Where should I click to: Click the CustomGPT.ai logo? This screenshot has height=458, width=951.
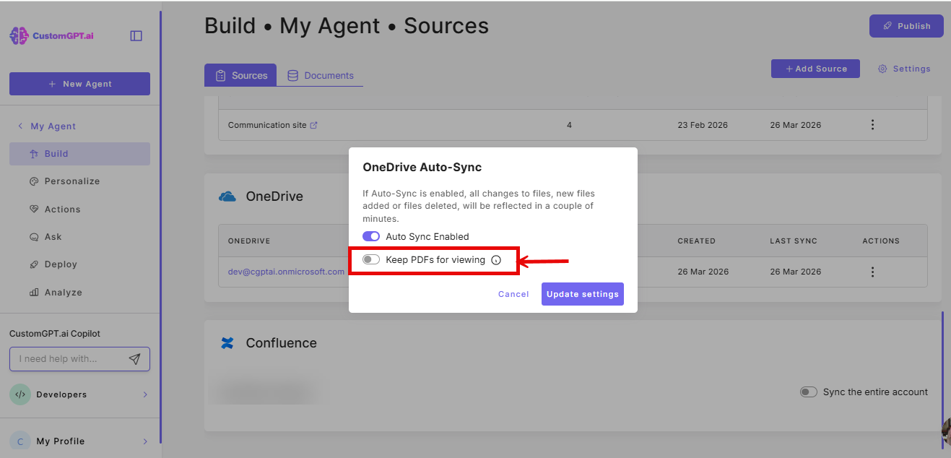point(51,35)
